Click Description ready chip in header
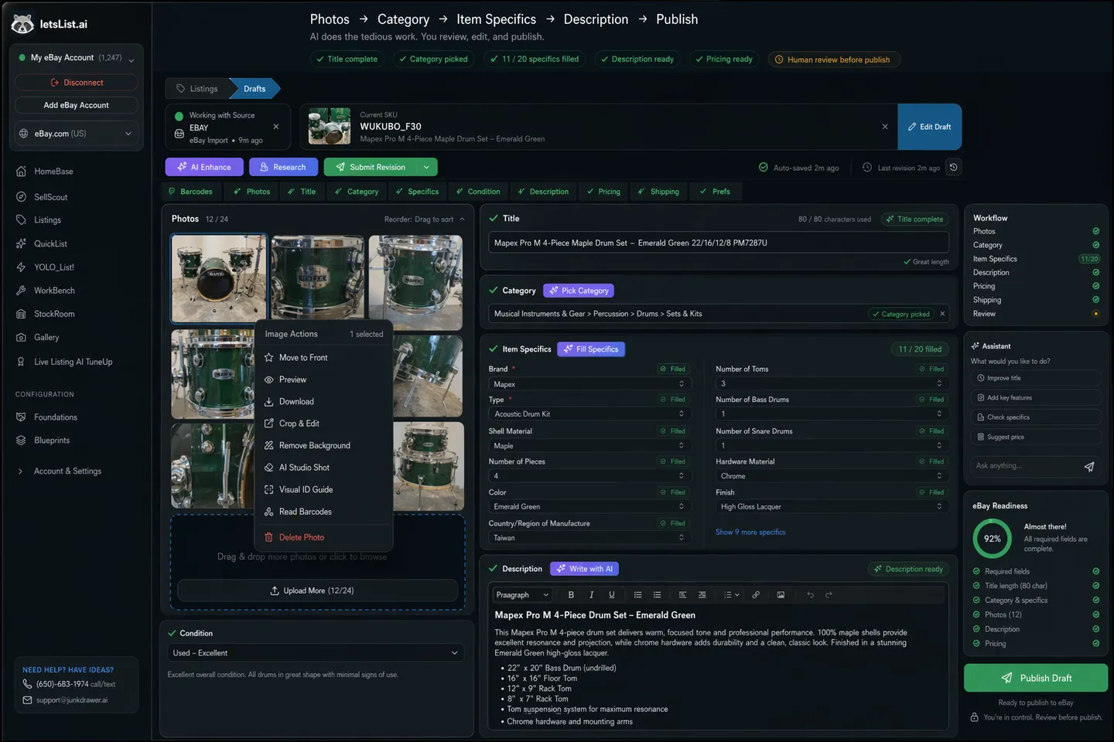The image size is (1114, 742). pyautogui.click(x=637, y=59)
